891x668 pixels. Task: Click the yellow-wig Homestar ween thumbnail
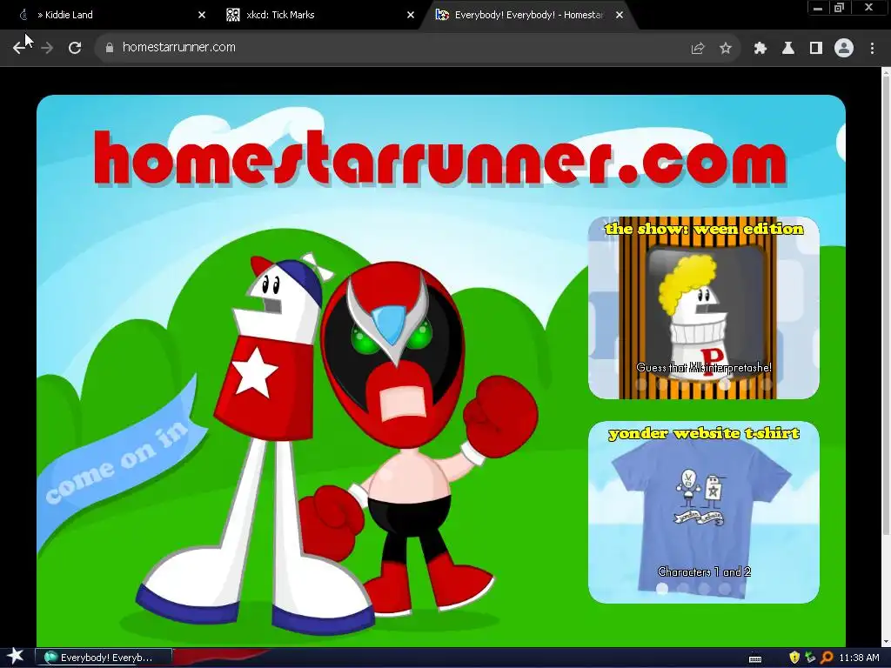point(703,308)
